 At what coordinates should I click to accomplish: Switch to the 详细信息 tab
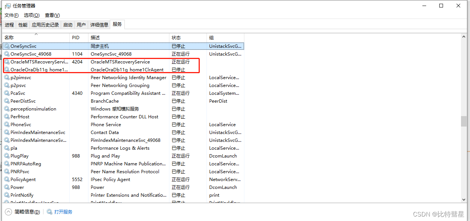[99, 25]
